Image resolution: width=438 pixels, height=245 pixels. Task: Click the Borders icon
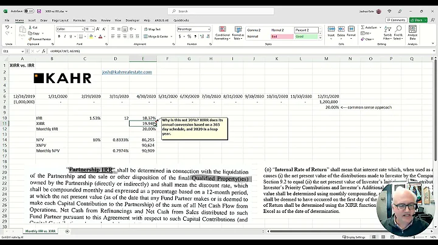click(x=81, y=36)
